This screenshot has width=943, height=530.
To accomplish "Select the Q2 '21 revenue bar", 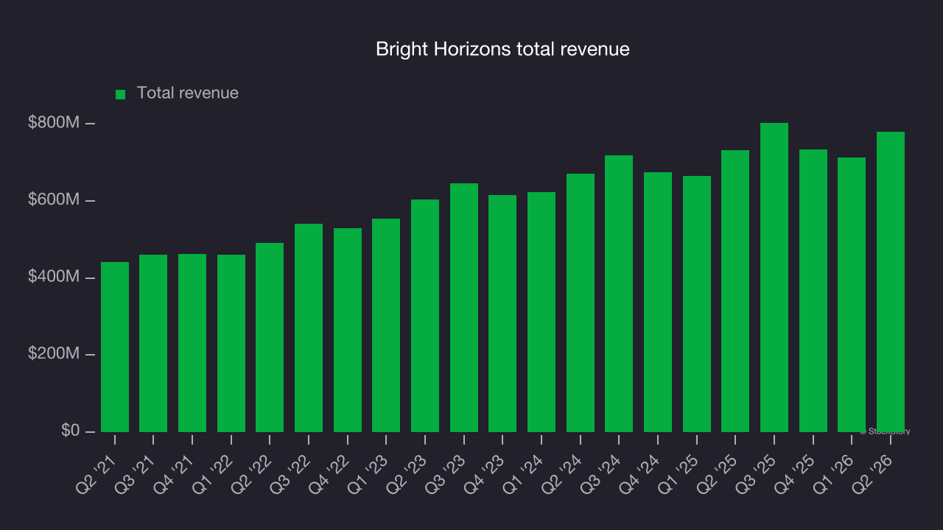I will [x=115, y=347].
